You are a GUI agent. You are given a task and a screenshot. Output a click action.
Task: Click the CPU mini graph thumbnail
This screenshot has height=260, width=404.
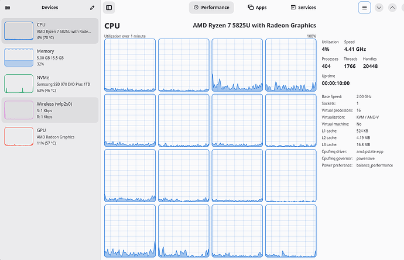[19, 31]
